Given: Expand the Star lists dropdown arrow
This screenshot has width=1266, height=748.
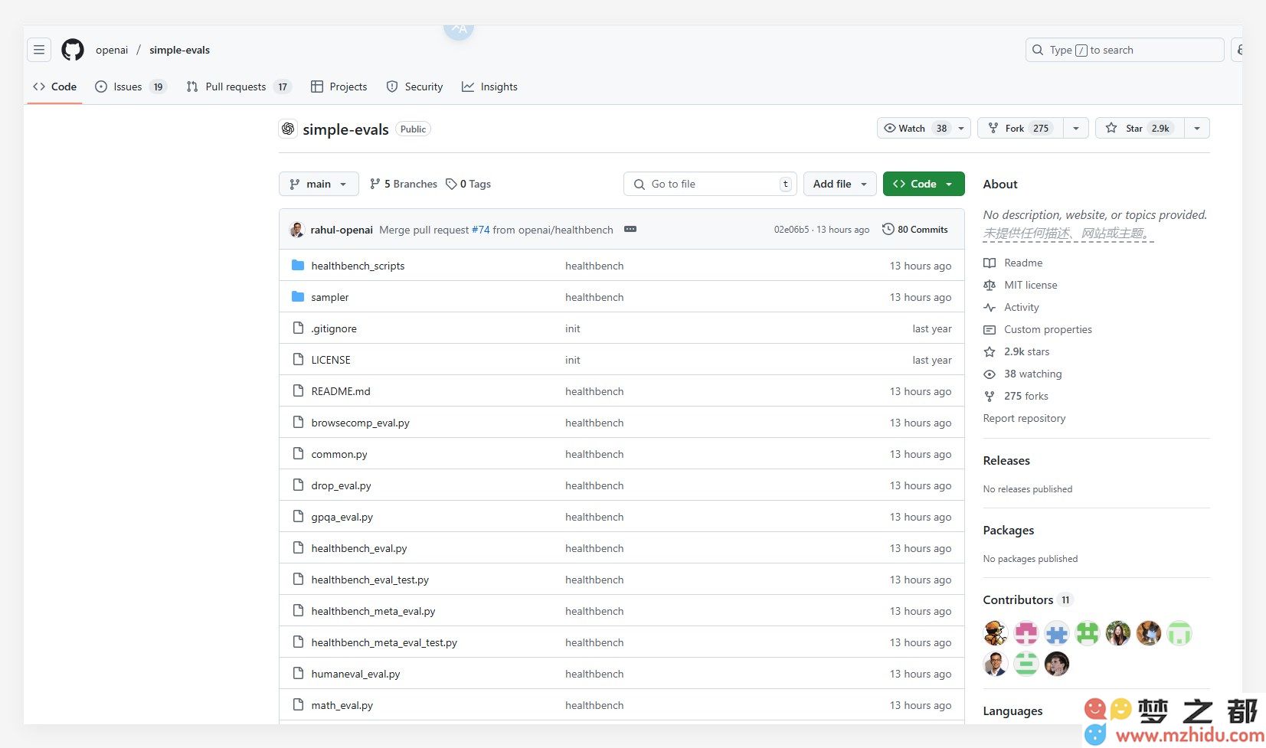Looking at the screenshot, I should click(x=1197, y=128).
